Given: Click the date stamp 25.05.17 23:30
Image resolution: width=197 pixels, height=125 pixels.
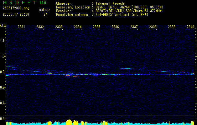Looking at the screenshot, I should (16, 14).
